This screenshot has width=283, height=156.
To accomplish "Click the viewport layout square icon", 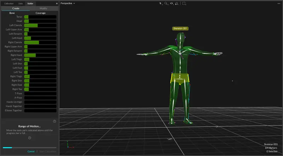I will (x=184, y=3).
